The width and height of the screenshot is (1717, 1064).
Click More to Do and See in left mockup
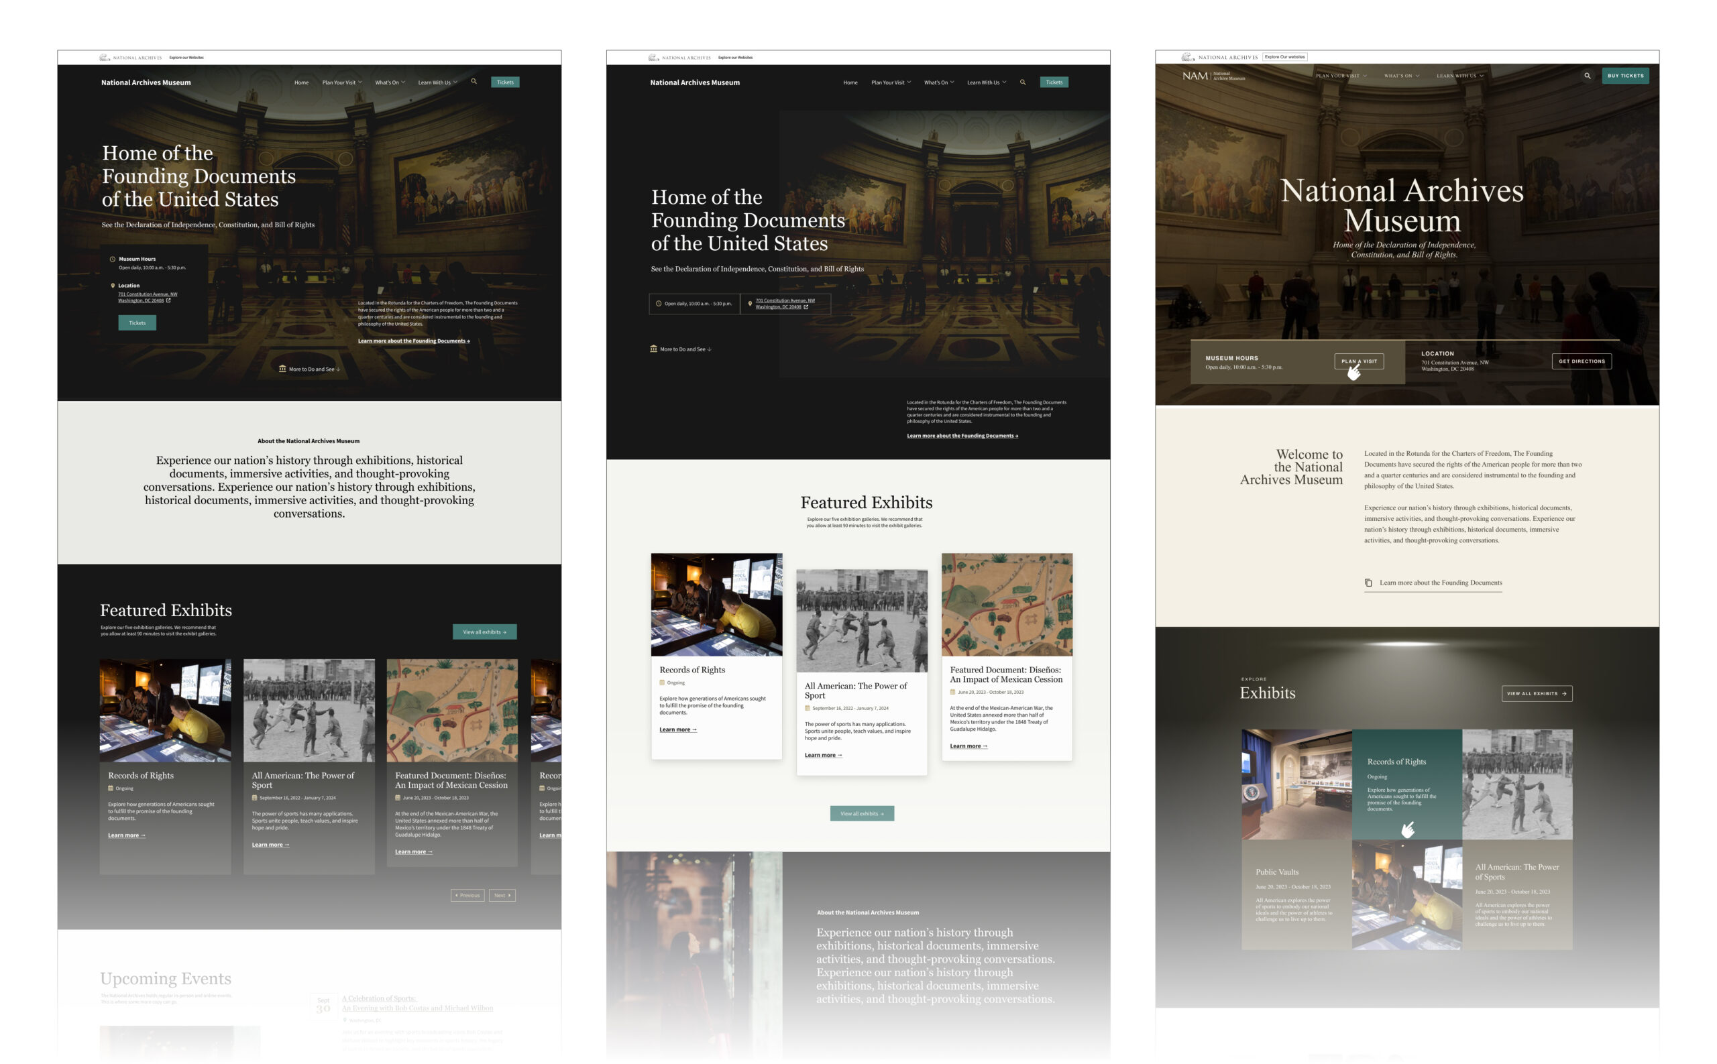click(x=310, y=369)
